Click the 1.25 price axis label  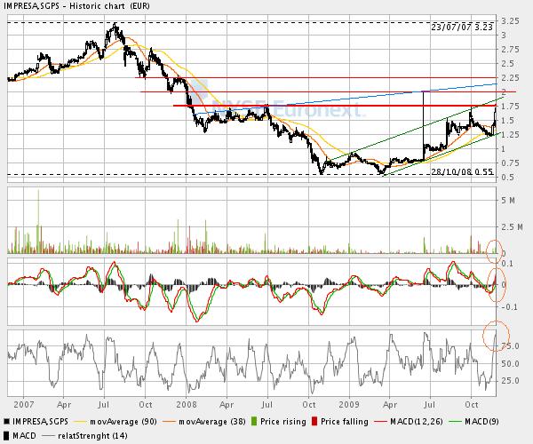point(510,135)
